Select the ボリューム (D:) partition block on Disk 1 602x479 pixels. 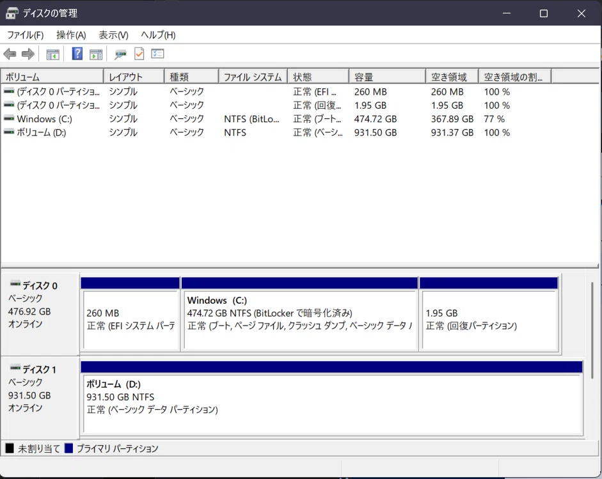click(x=332, y=398)
